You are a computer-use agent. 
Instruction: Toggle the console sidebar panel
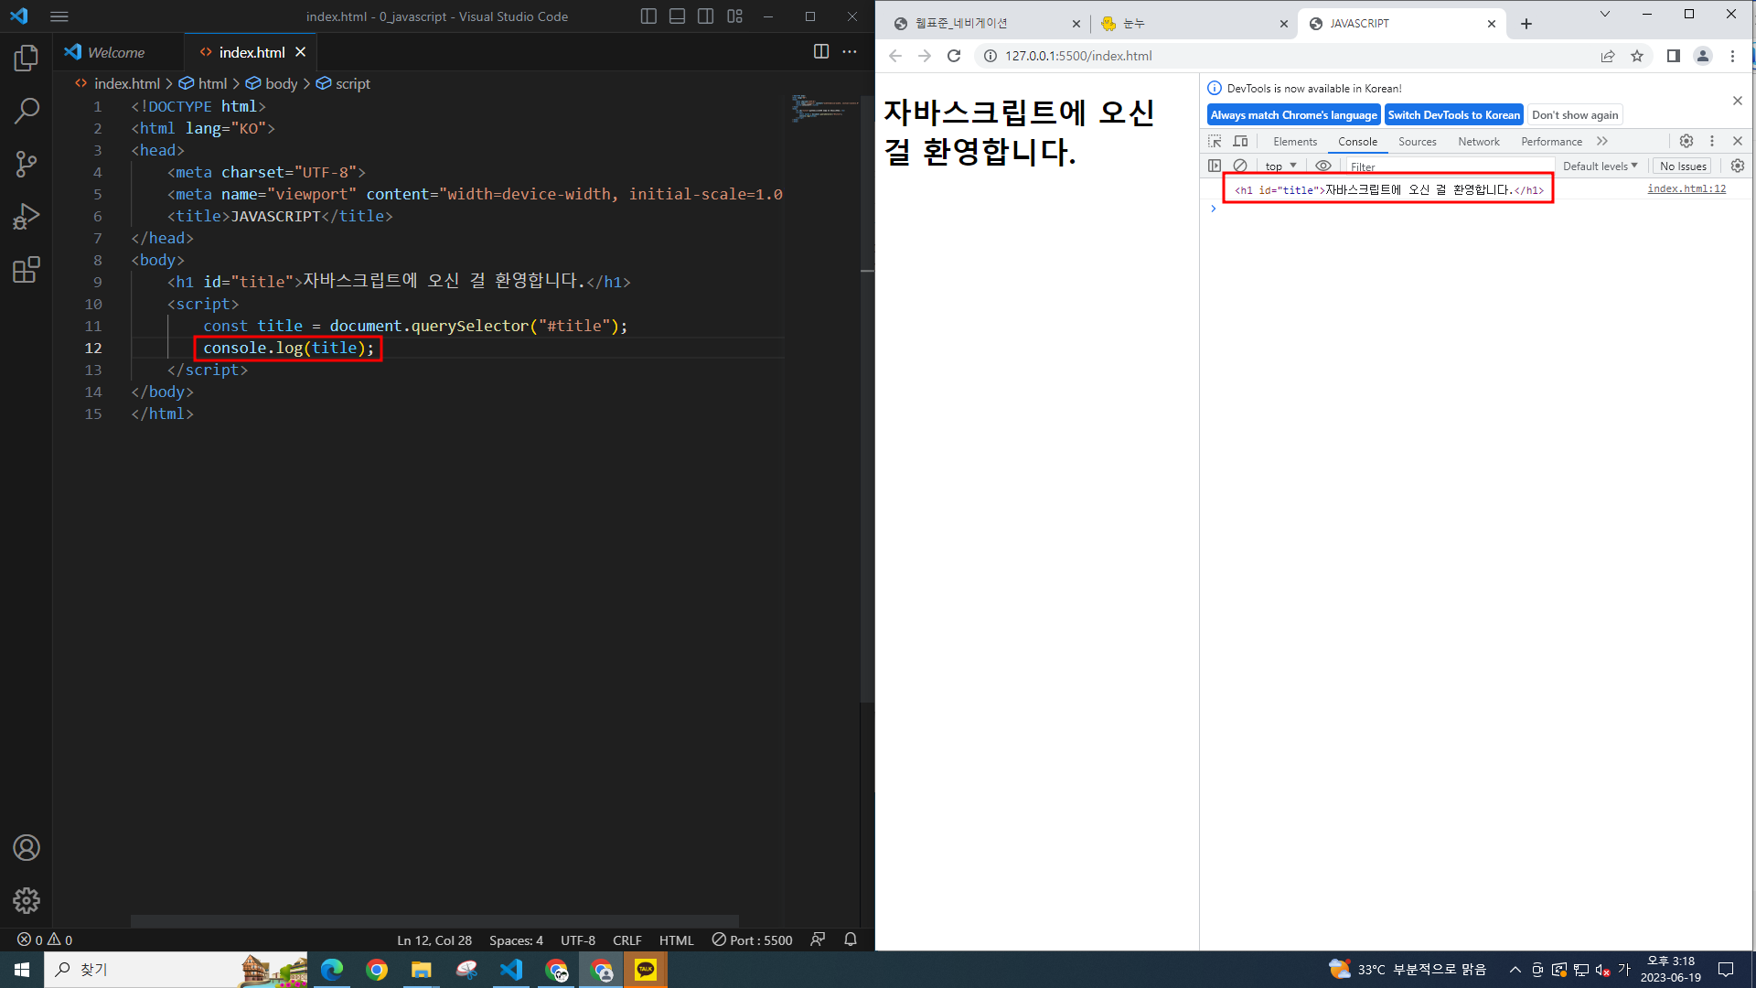click(1215, 166)
